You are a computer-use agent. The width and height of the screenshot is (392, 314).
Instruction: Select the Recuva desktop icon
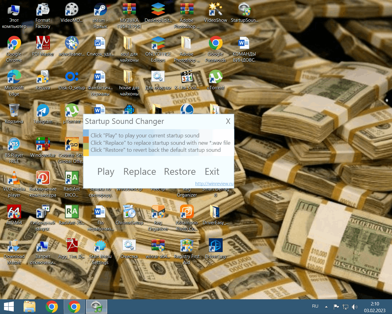pos(43,80)
